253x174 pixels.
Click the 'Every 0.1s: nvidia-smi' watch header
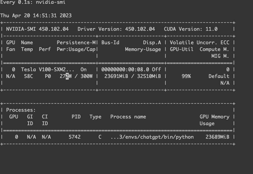pos(33,2)
